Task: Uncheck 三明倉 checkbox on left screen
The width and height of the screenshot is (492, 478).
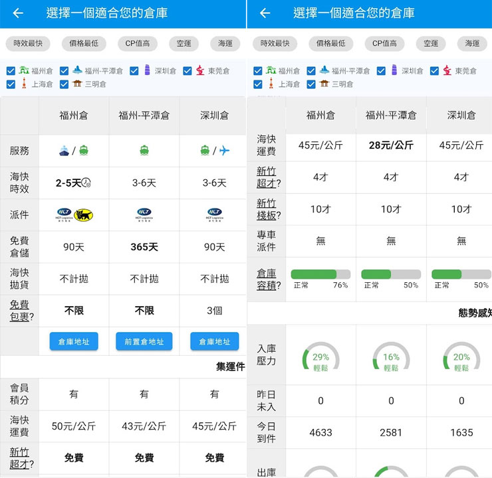Action: (64, 84)
